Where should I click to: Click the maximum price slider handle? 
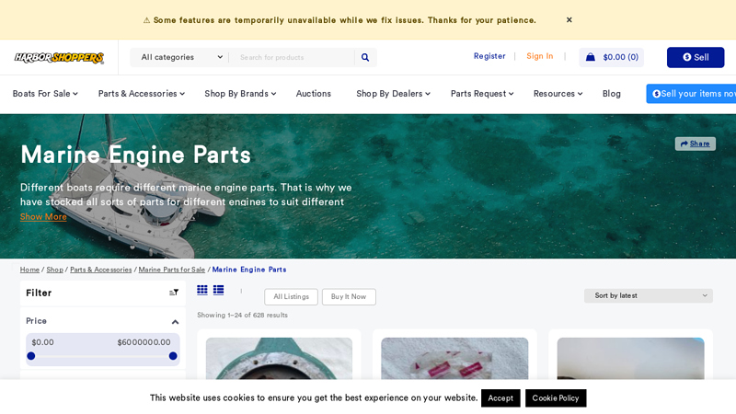pyautogui.click(x=173, y=356)
